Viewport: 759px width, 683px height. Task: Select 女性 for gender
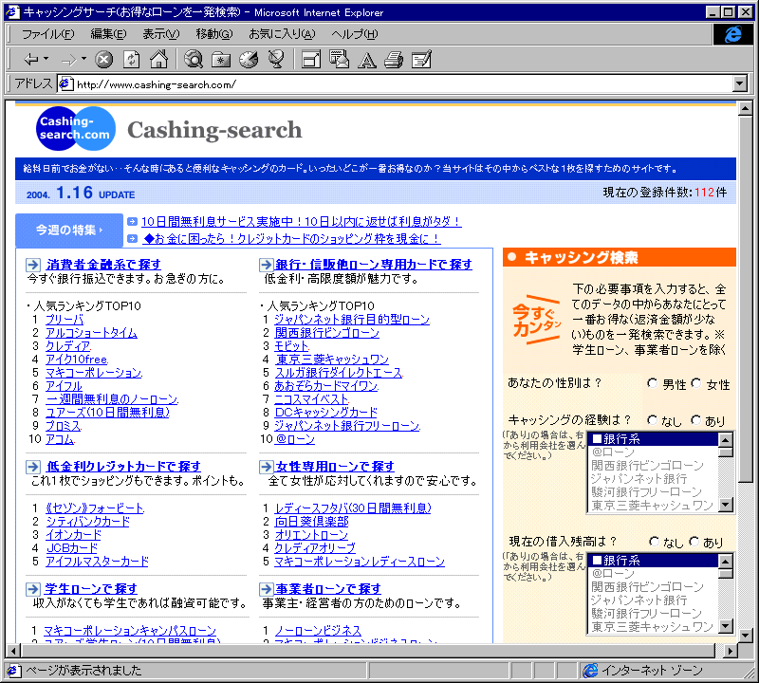click(x=696, y=383)
